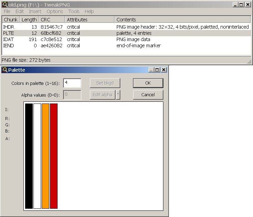The height and width of the screenshot is (217, 253).
Task: Click the 'PNG image data' contents text
Action: click(133, 39)
